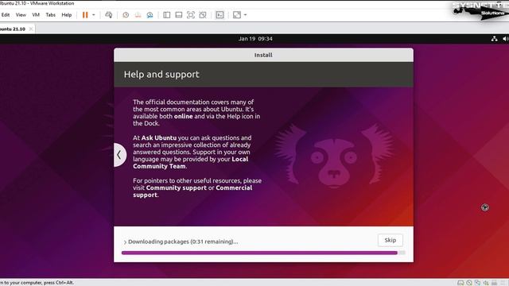Open the VM menu

click(x=36, y=15)
